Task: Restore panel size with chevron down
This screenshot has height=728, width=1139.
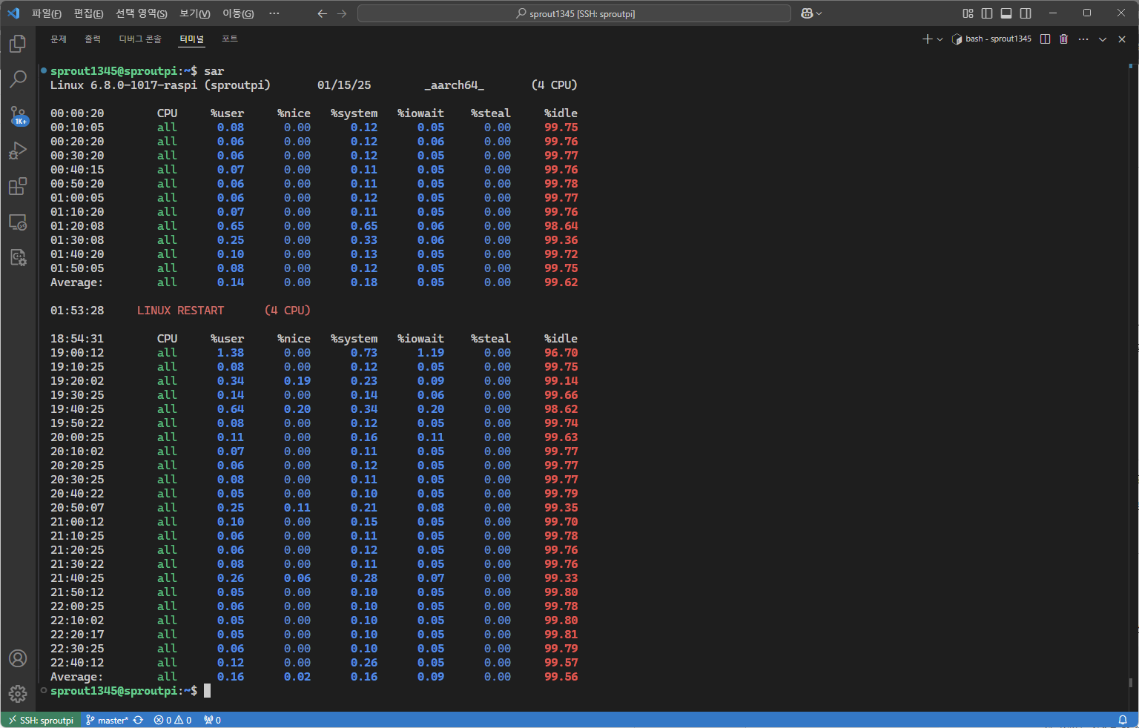Action: [x=1103, y=39]
